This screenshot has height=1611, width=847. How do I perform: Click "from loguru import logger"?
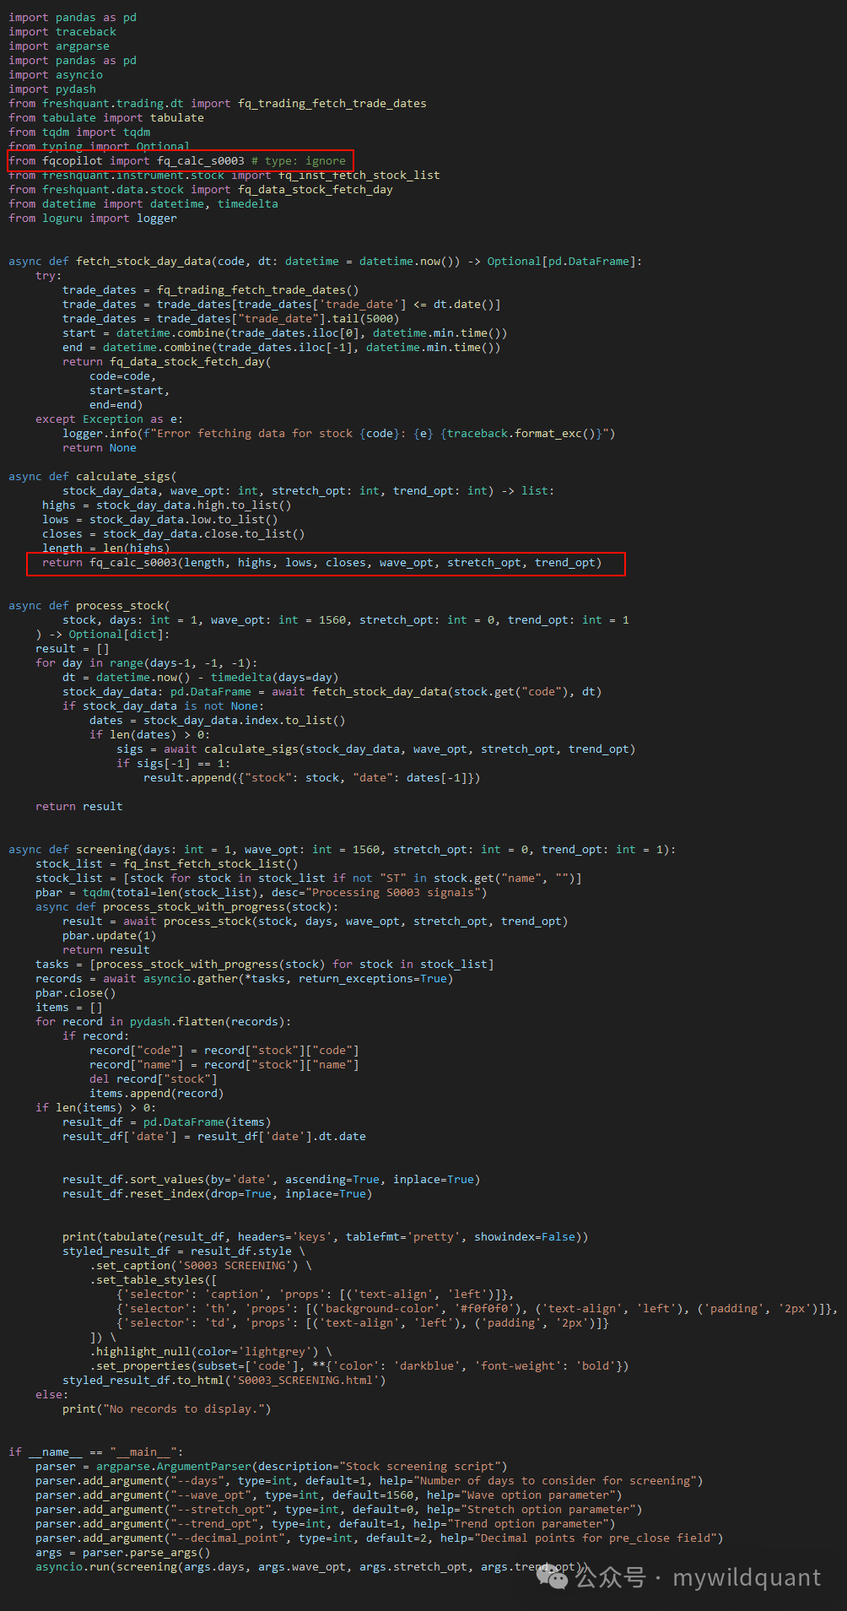[93, 219]
